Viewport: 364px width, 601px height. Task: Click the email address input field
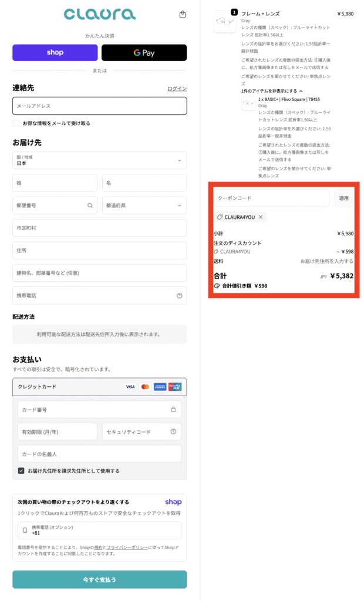pyautogui.click(x=99, y=106)
